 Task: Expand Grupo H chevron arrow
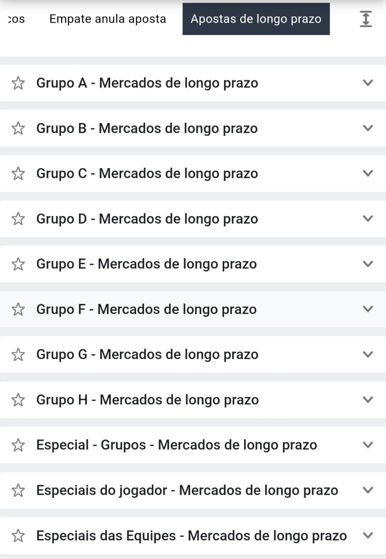[368, 399]
